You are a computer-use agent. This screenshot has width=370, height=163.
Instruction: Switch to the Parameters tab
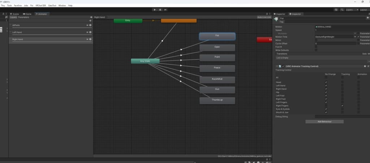[24, 17]
